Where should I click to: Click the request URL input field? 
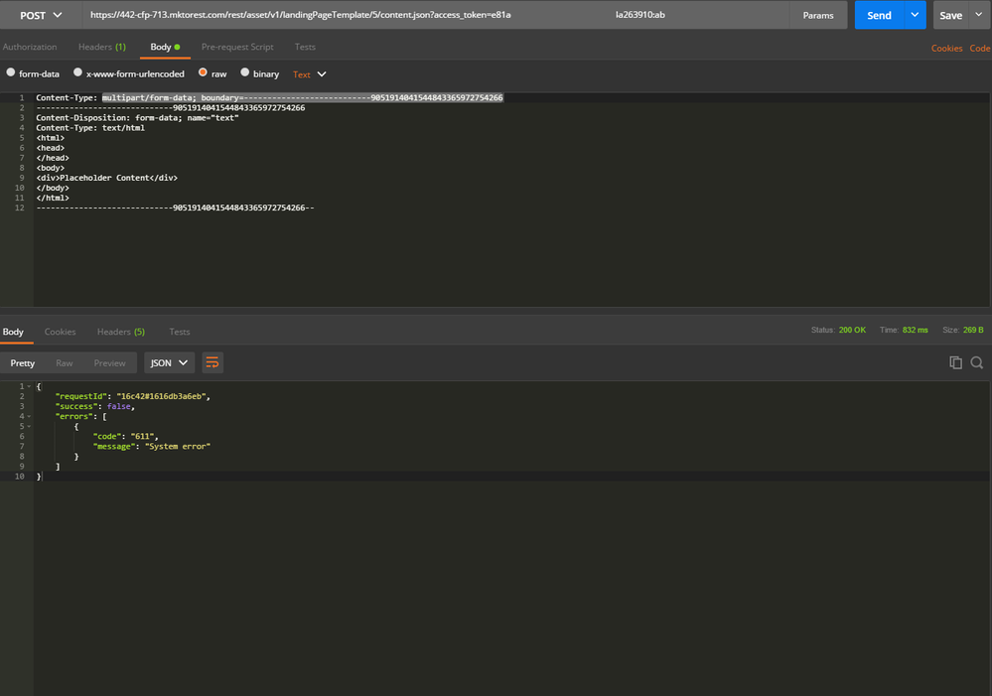tap(436, 15)
